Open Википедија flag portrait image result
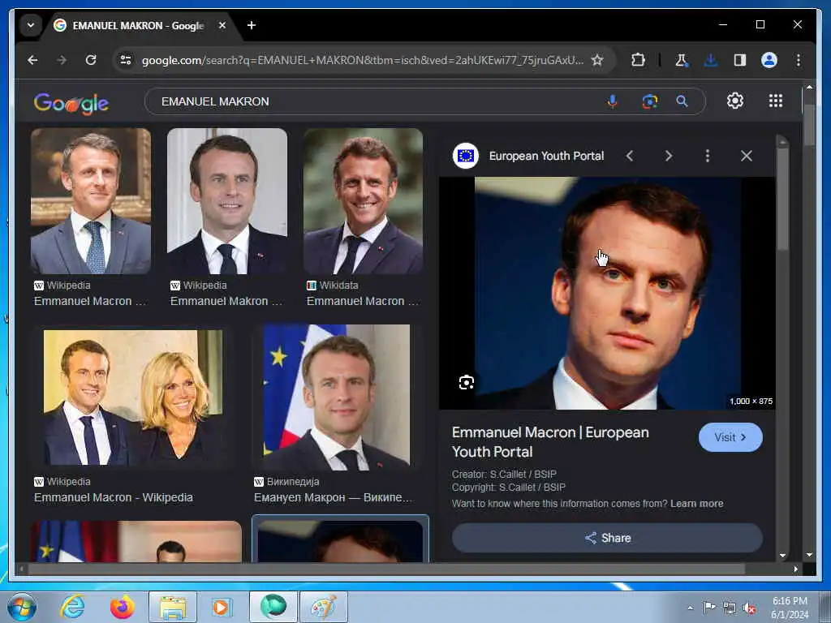Image resolution: width=831 pixels, height=623 pixels. click(x=337, y=397)
